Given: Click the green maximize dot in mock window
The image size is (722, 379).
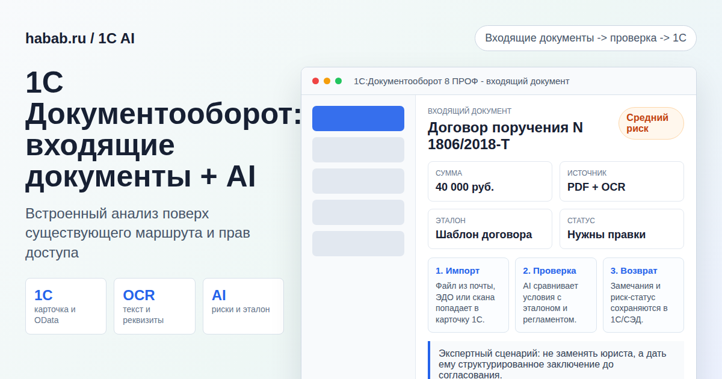Looking at the screenshot, I should [x=338, y=81].
